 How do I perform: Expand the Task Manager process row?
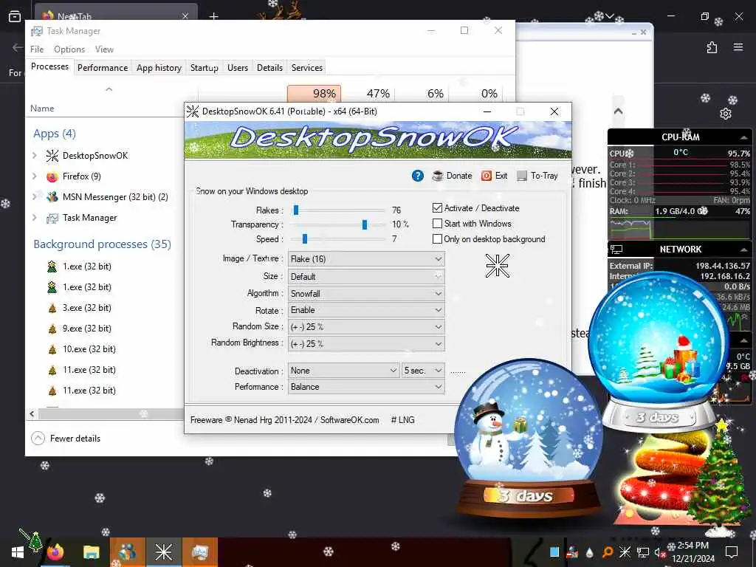pos(35,218)
